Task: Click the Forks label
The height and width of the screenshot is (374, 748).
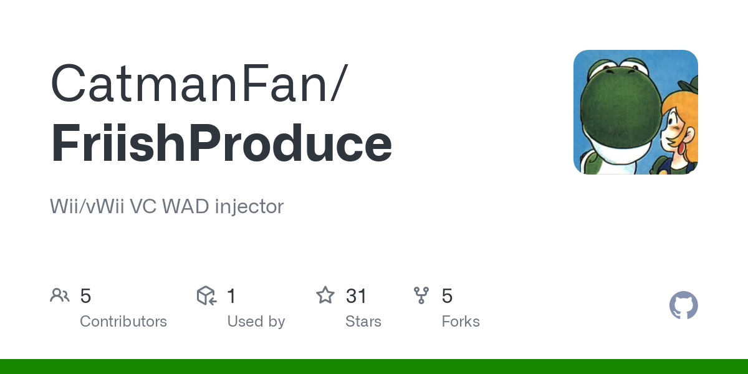Action: coord(461,322)
